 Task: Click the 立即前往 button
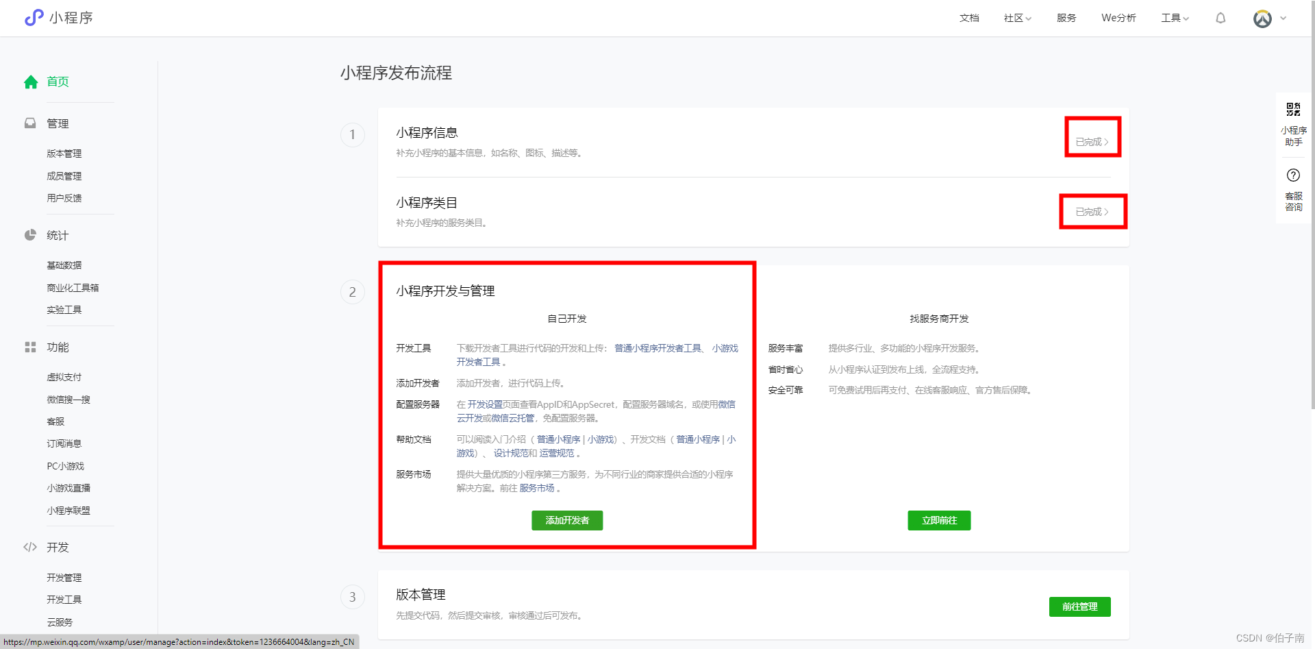tap(938, 520)
